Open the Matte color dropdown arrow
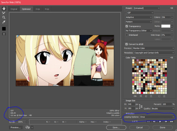 pyautogui.click(x=172, y=26)
